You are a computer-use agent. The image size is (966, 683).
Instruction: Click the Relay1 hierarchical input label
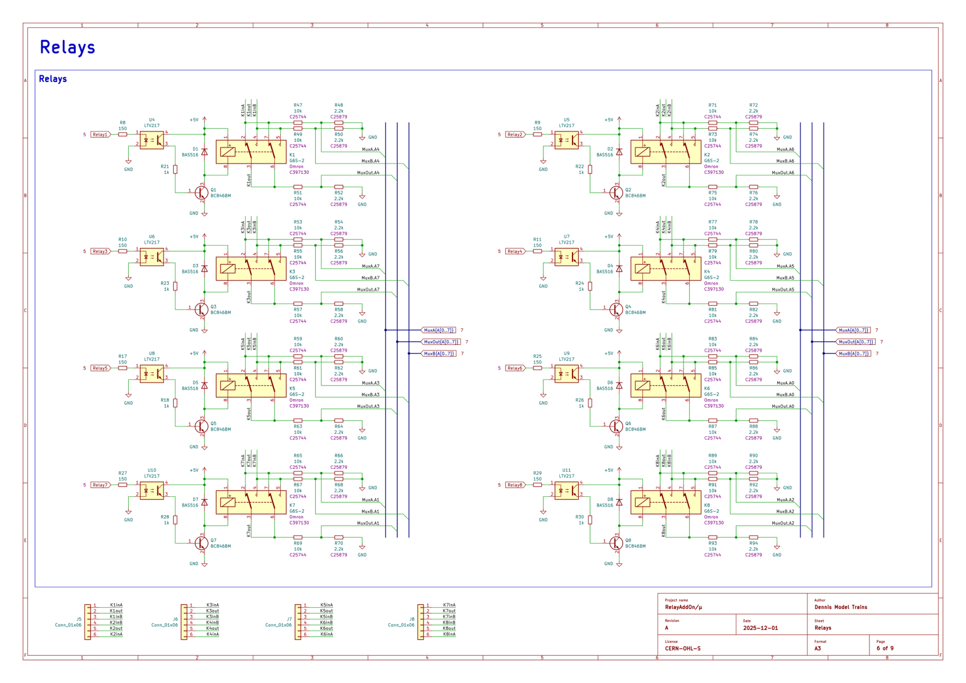tap(100, 135)
